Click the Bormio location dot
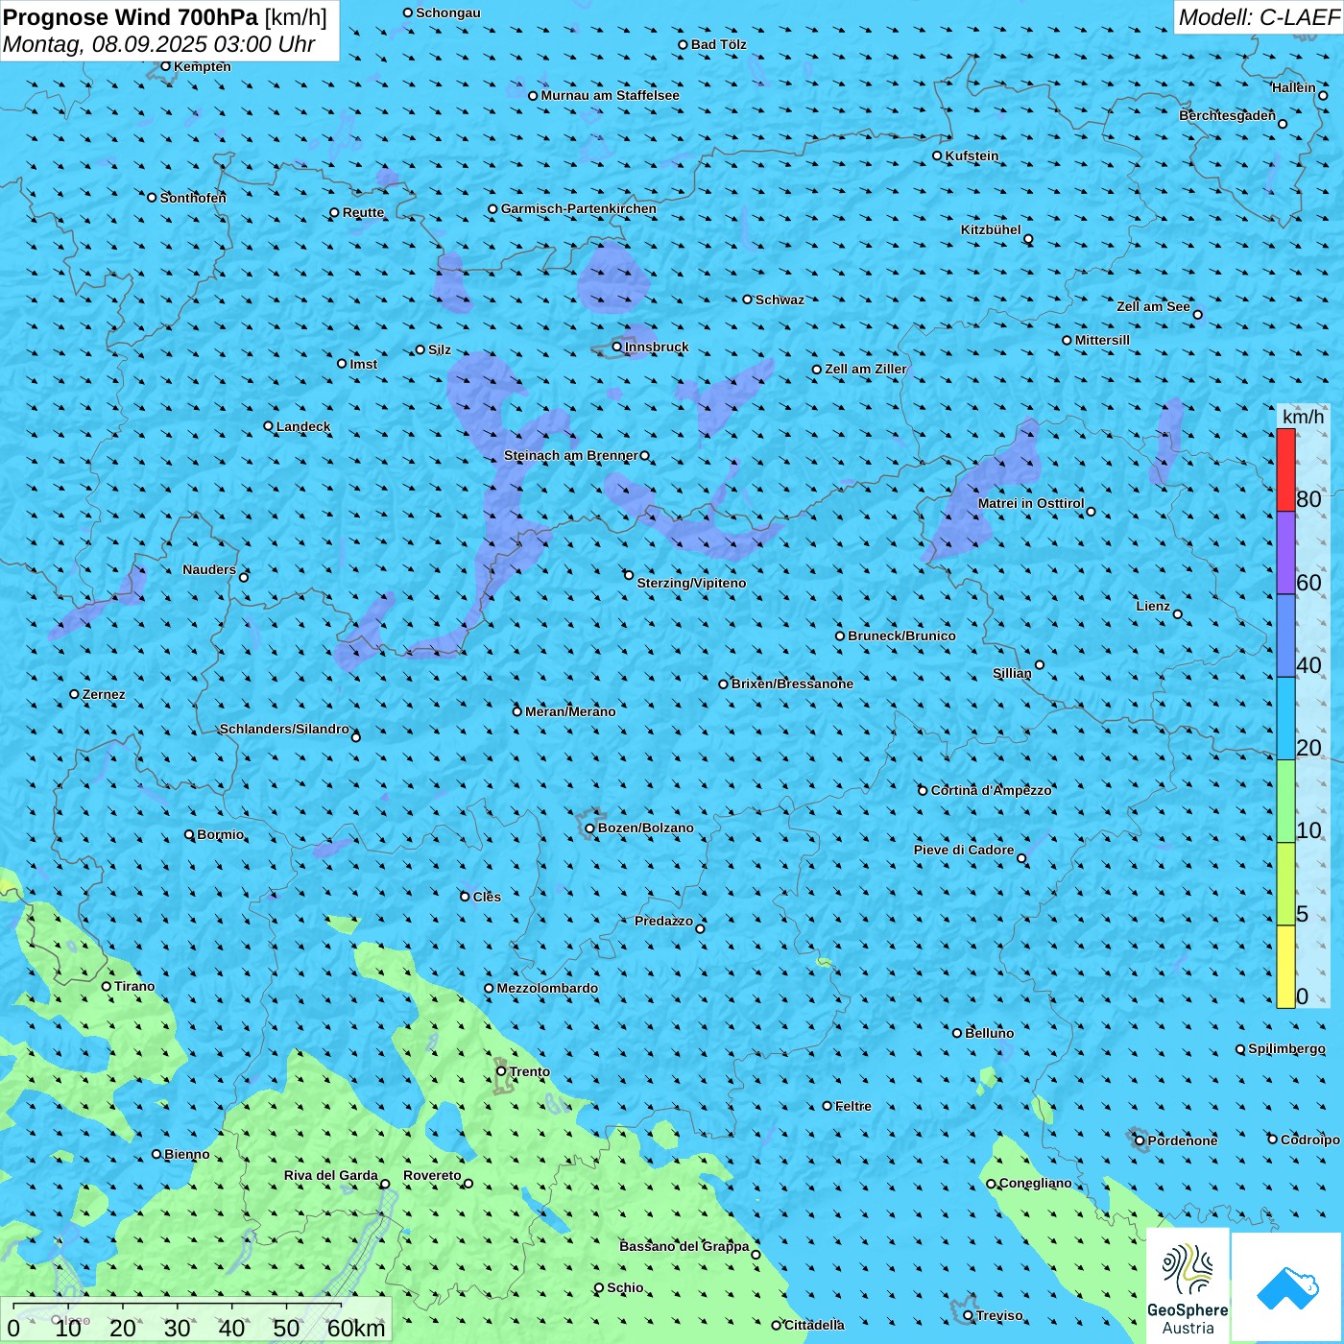The image size is (1344, 1344). 189,834
